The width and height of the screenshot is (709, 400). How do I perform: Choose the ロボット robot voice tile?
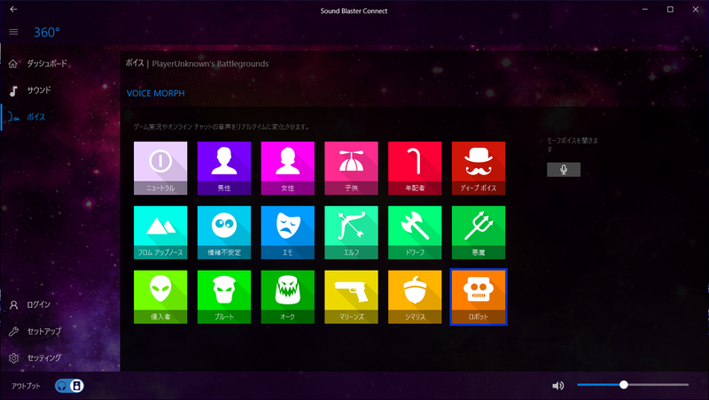[x=479, y=296]
